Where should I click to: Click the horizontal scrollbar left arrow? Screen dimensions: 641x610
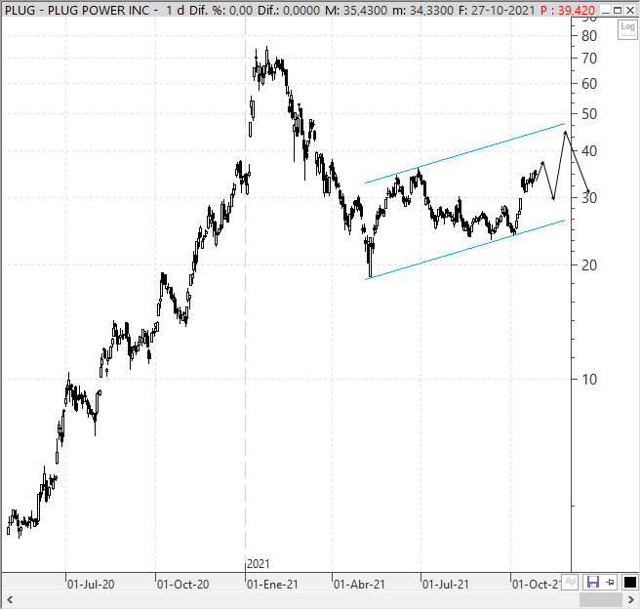click(10, 600)
